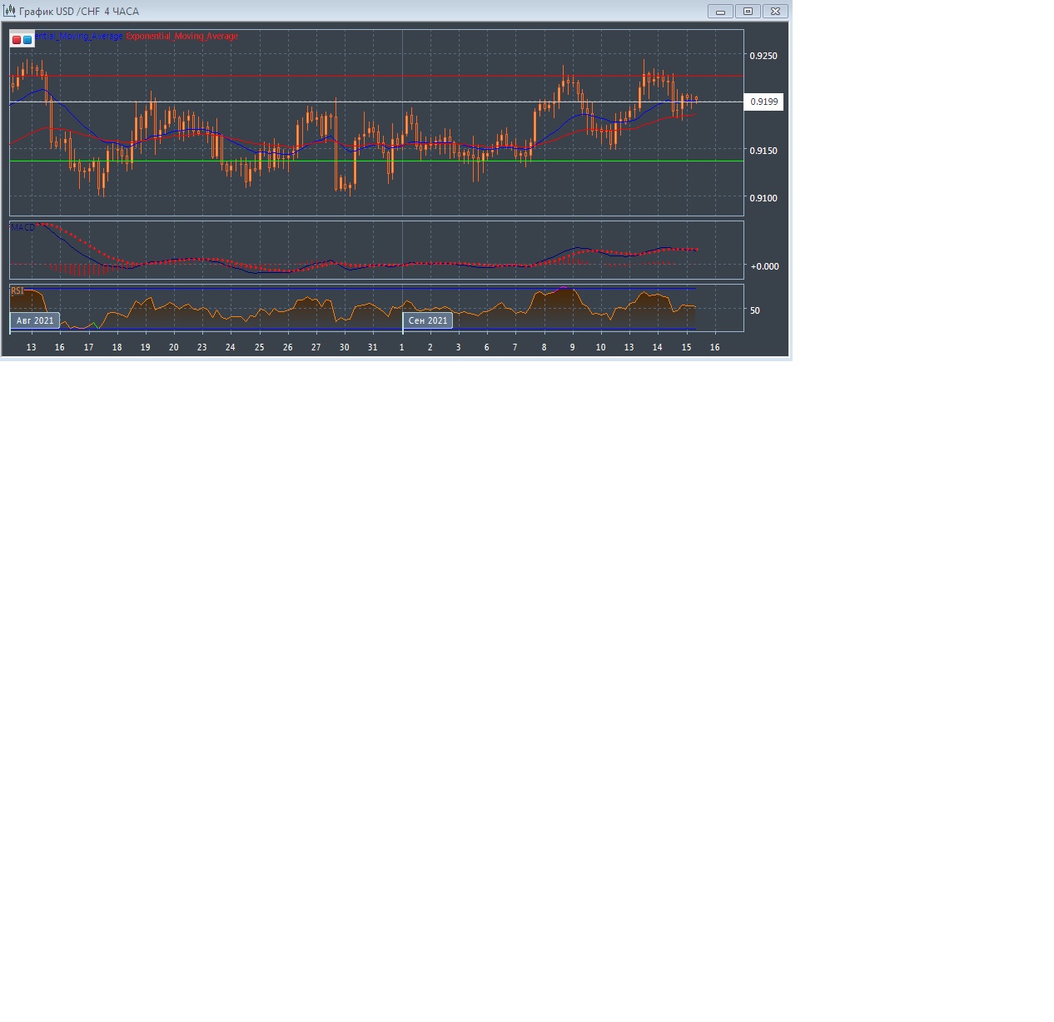Click the blue square legend icon

tap(27, 39)
